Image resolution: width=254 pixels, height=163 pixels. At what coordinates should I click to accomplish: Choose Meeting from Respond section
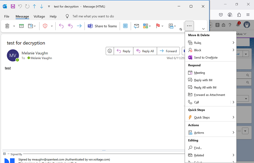(x=210, y=73)
